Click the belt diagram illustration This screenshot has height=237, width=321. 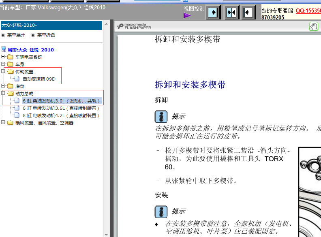point(310,192)
